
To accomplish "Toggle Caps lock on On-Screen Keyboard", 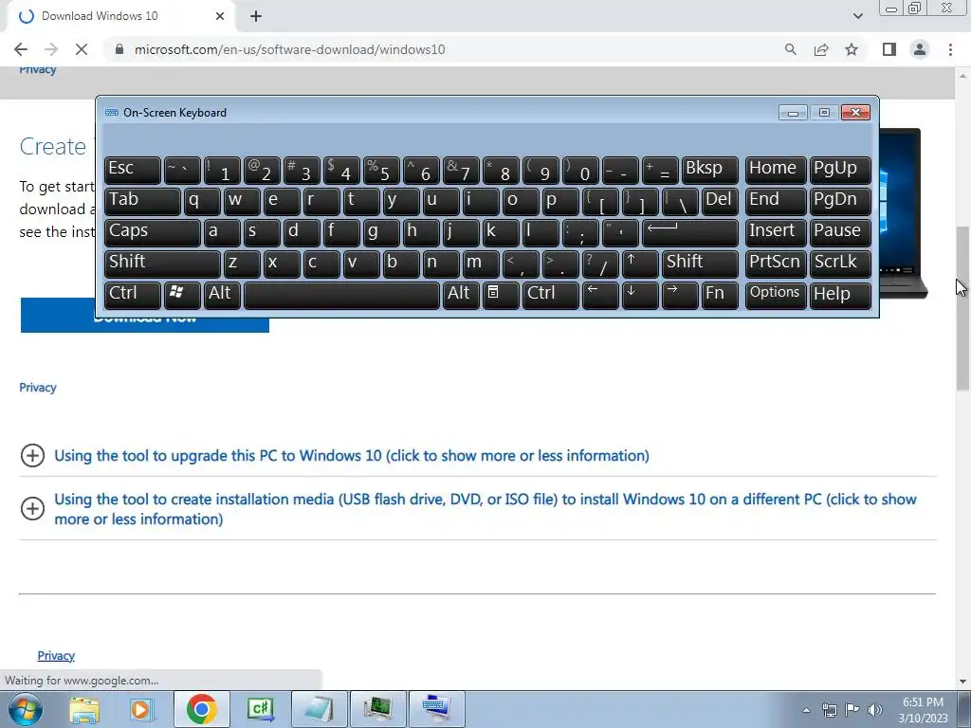I will click(153, 233).
